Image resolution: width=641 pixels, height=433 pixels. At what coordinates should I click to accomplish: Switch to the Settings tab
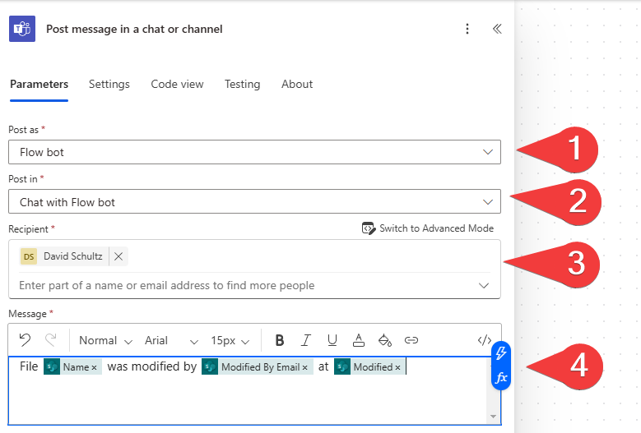pyautogui.click(x=109, y=84)
